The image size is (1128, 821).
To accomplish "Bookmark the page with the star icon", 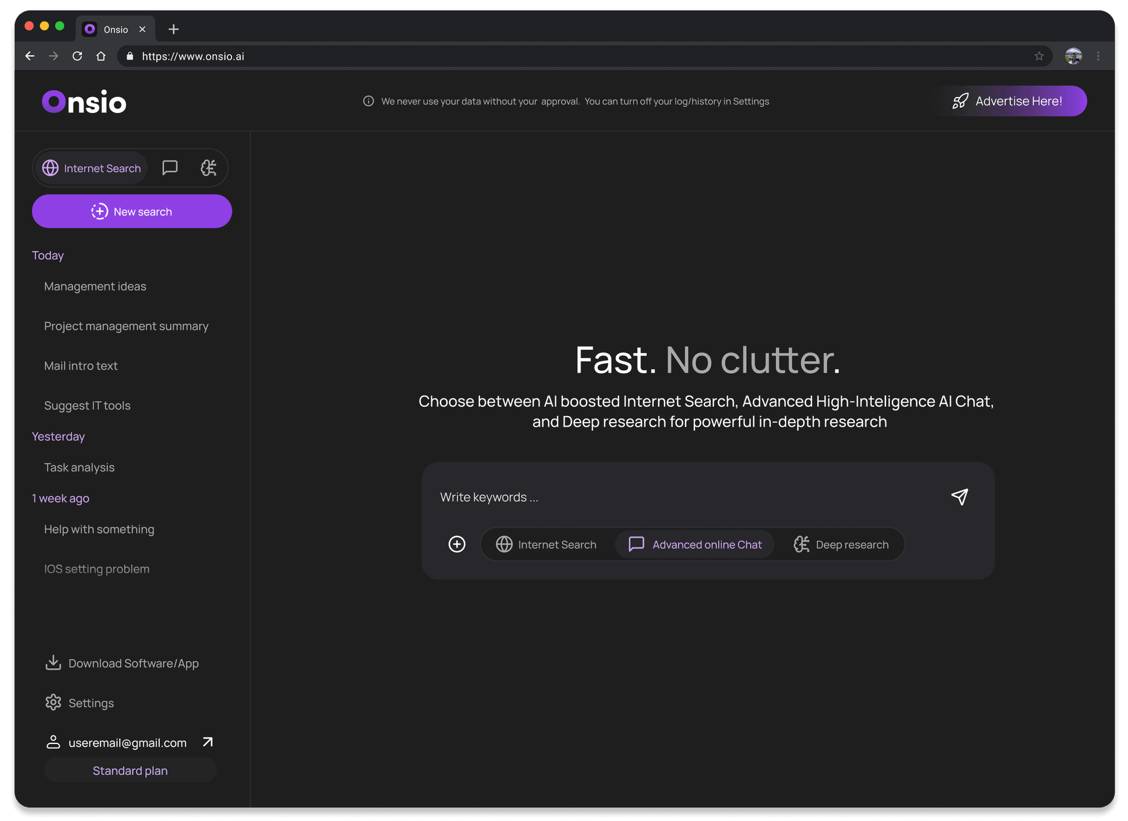I will pyautogui.click(x=1039, y=56).
